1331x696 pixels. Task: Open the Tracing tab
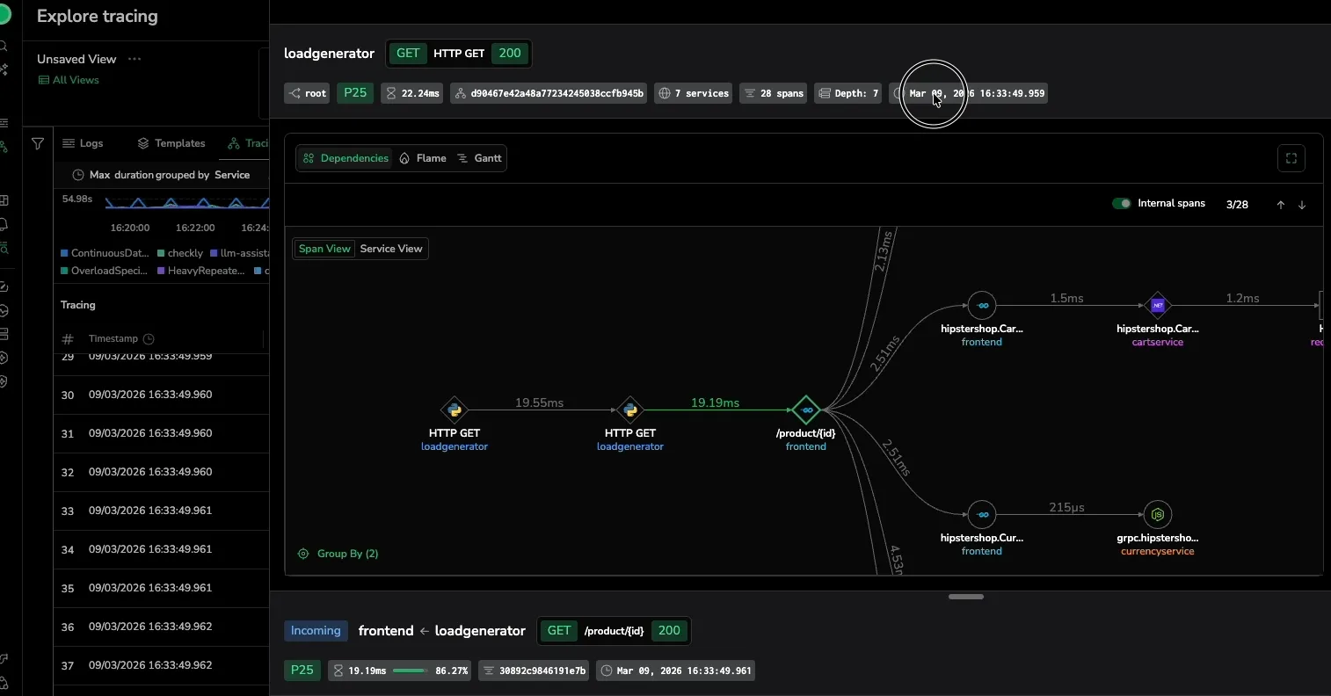(x=248, y=143)
